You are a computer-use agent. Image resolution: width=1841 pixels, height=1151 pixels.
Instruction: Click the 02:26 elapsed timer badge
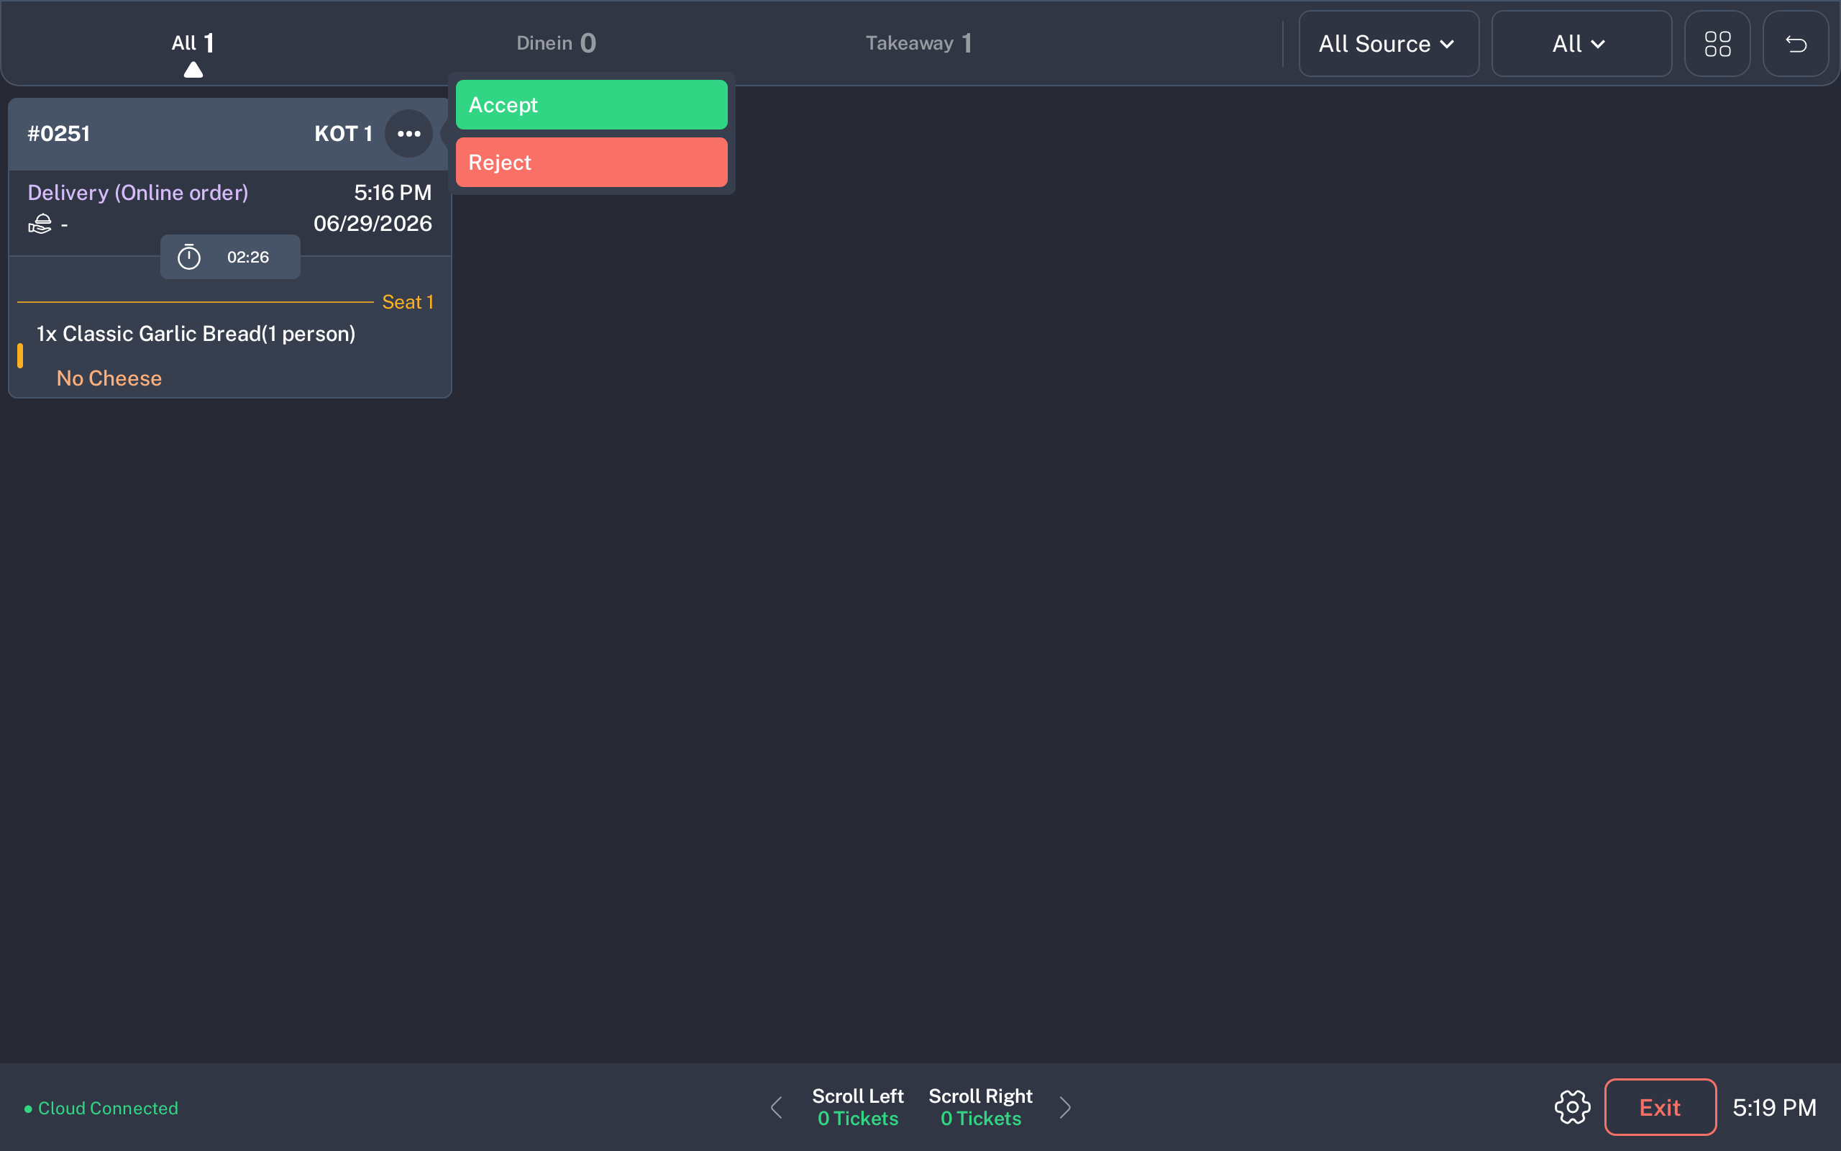[229, 258]
